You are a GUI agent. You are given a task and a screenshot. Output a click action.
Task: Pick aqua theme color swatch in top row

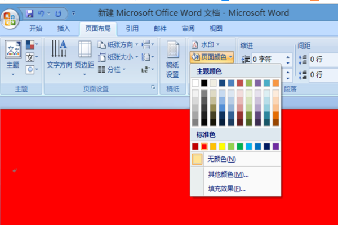click(267, 83)
